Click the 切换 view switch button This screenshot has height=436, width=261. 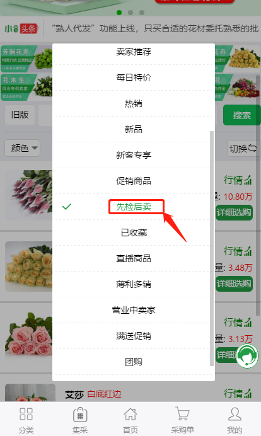coord(243,149)
